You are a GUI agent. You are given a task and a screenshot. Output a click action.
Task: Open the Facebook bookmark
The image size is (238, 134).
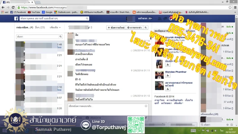(x=18, y=12)
